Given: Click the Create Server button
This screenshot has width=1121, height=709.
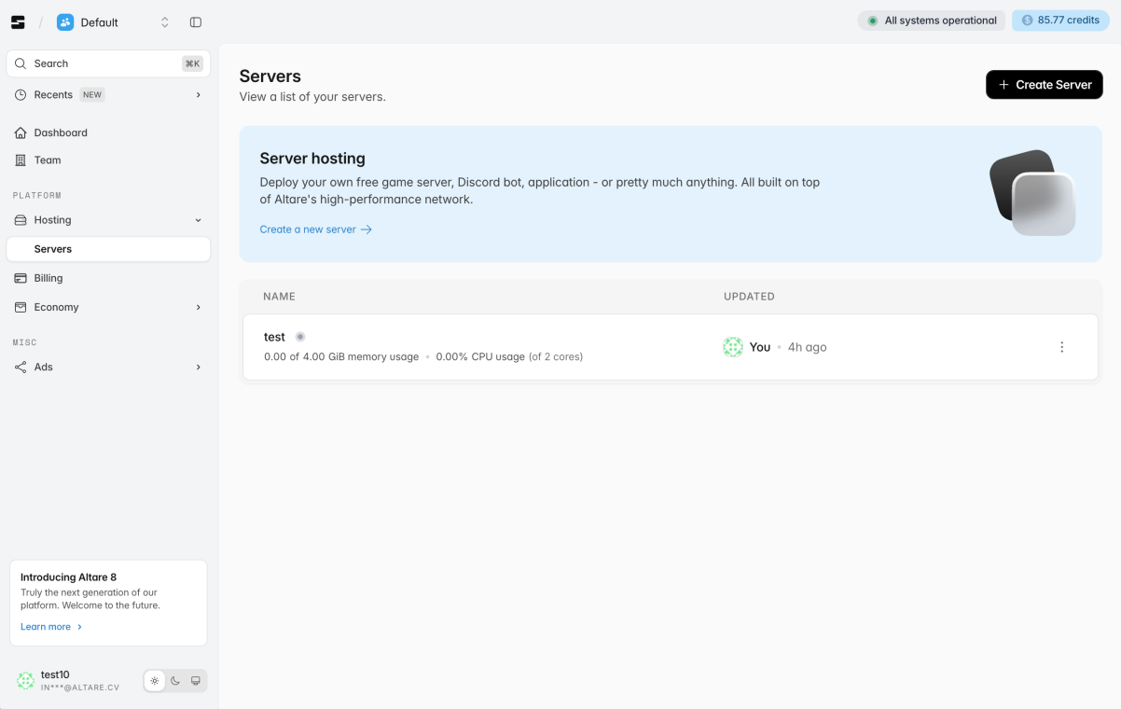Looking at the screenshot, I should 1044,84.
